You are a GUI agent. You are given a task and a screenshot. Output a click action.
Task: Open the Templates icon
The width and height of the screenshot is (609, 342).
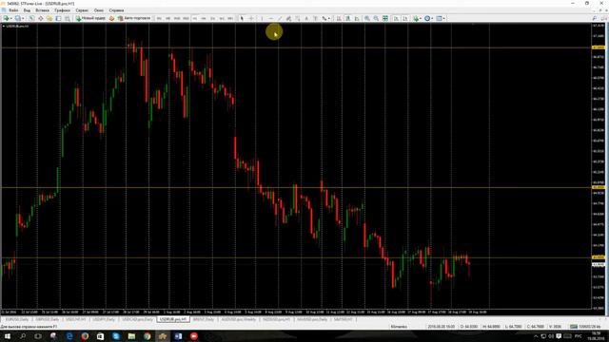click(440, 18)
